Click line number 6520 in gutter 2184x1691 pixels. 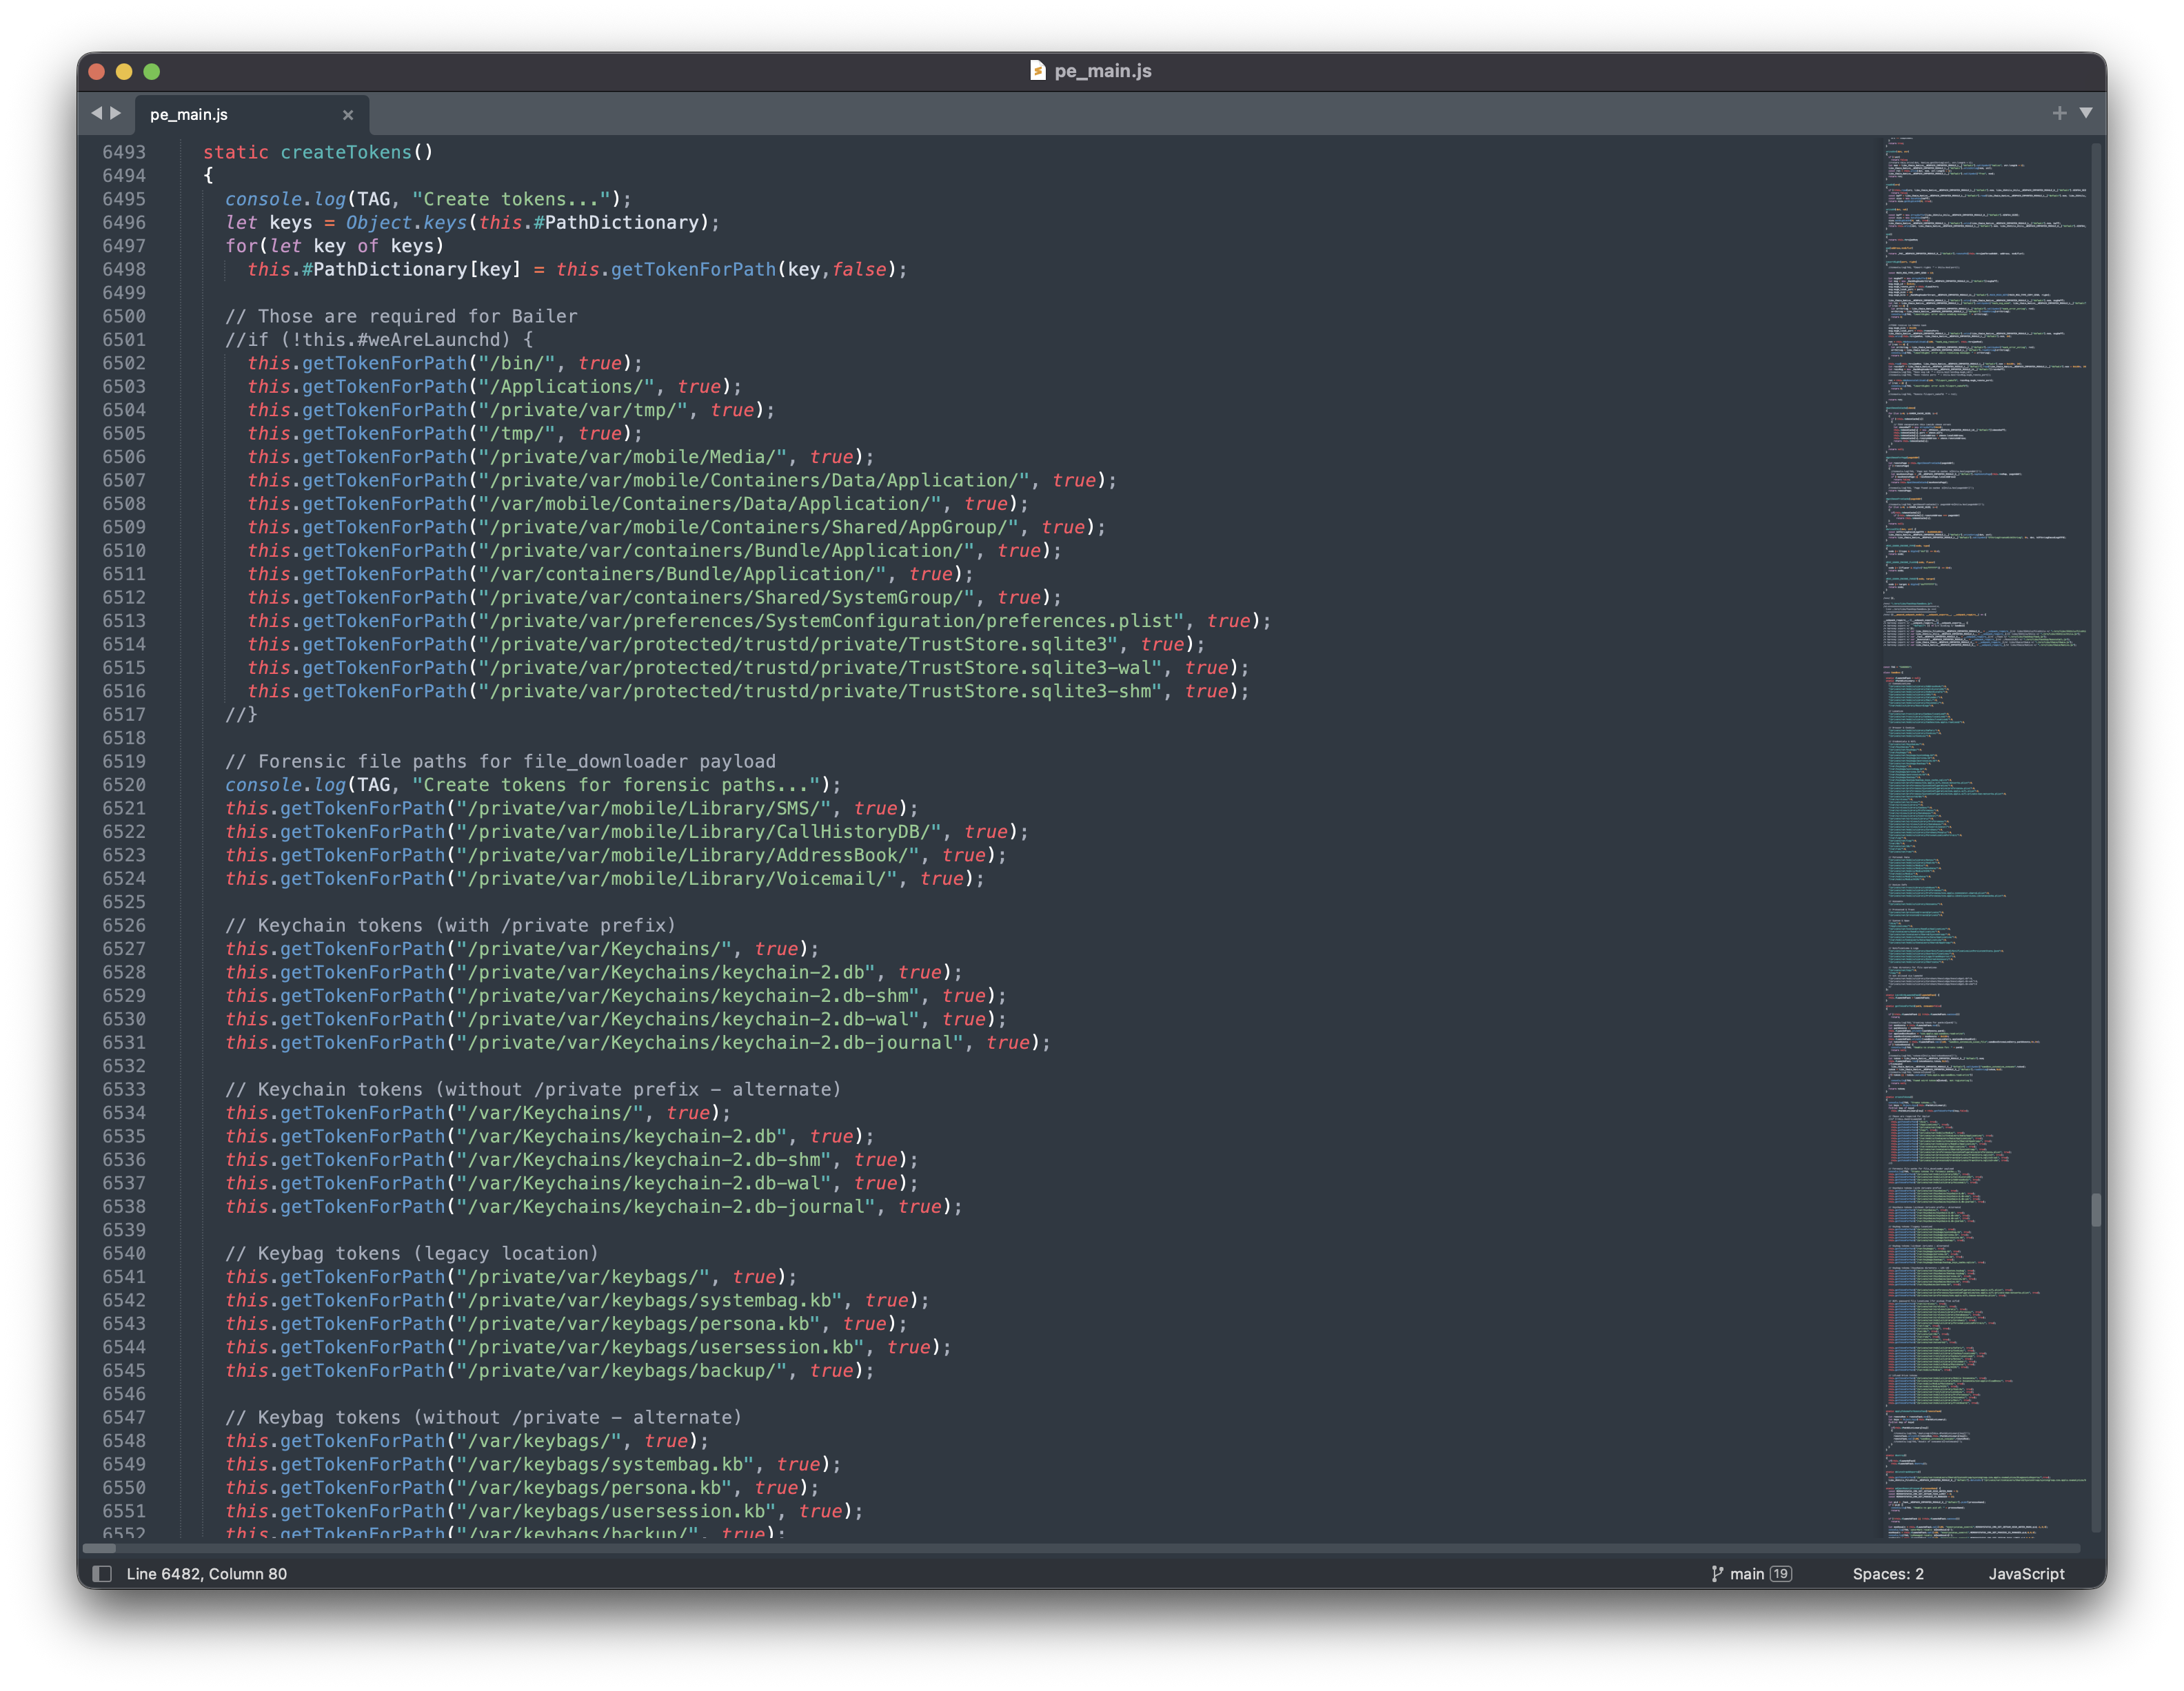click(x=124, y=785)
